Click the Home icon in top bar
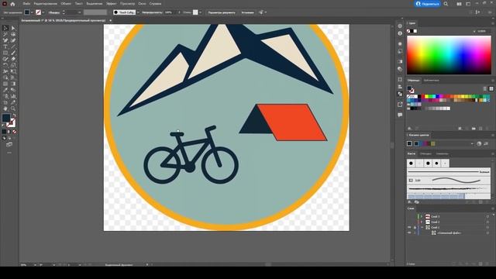 (12, 4)
